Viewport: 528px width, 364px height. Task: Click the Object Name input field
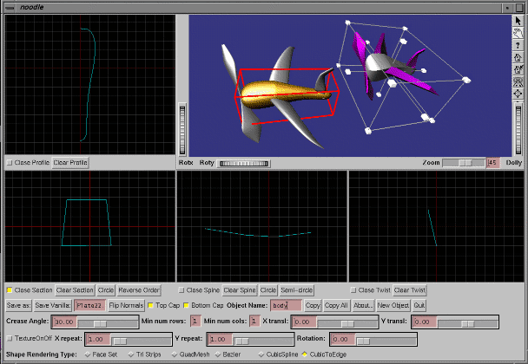coord(286,305)
